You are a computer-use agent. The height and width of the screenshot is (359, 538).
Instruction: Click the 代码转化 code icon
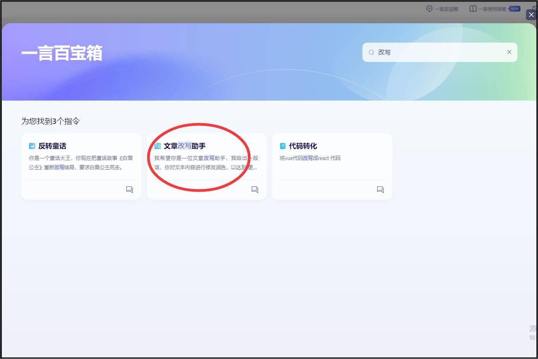[x=283, y=146]
